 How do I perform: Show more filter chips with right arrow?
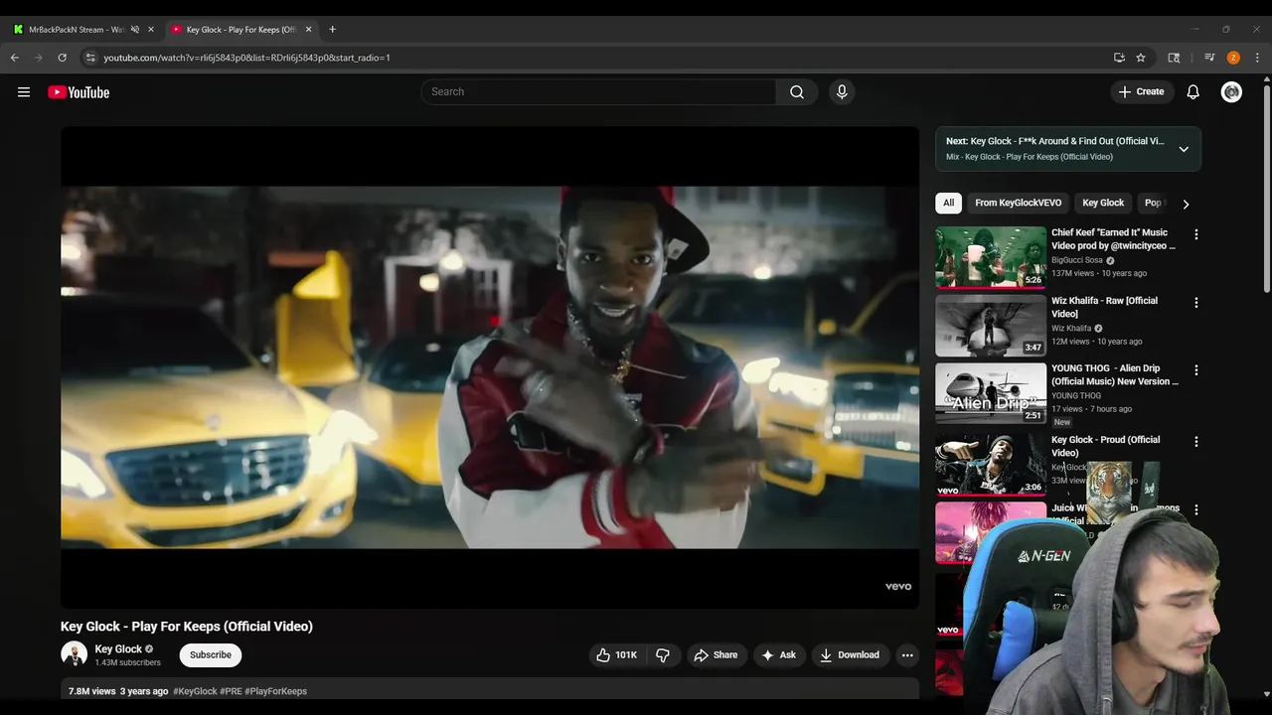coord(1186,204)
